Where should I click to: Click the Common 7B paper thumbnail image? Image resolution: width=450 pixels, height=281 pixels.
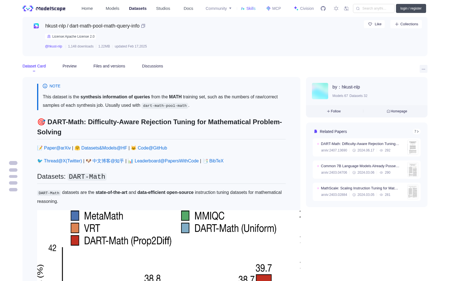tap(413, 169)
